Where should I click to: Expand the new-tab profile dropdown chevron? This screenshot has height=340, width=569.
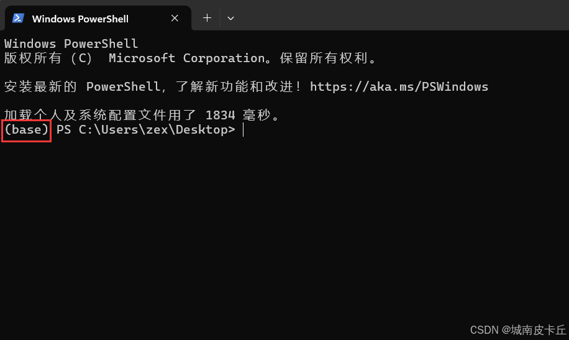click(230, 18)
